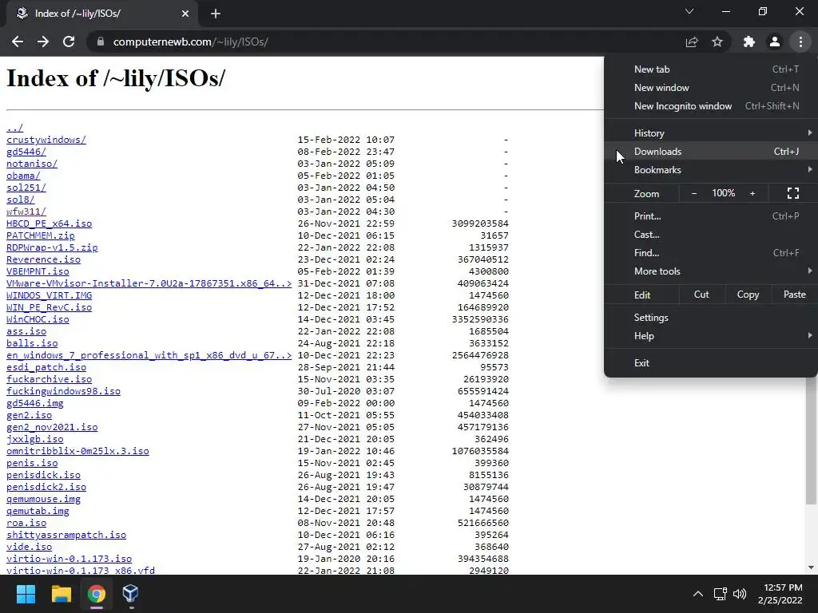Click the scrollbar down arrow

point(811,568)
